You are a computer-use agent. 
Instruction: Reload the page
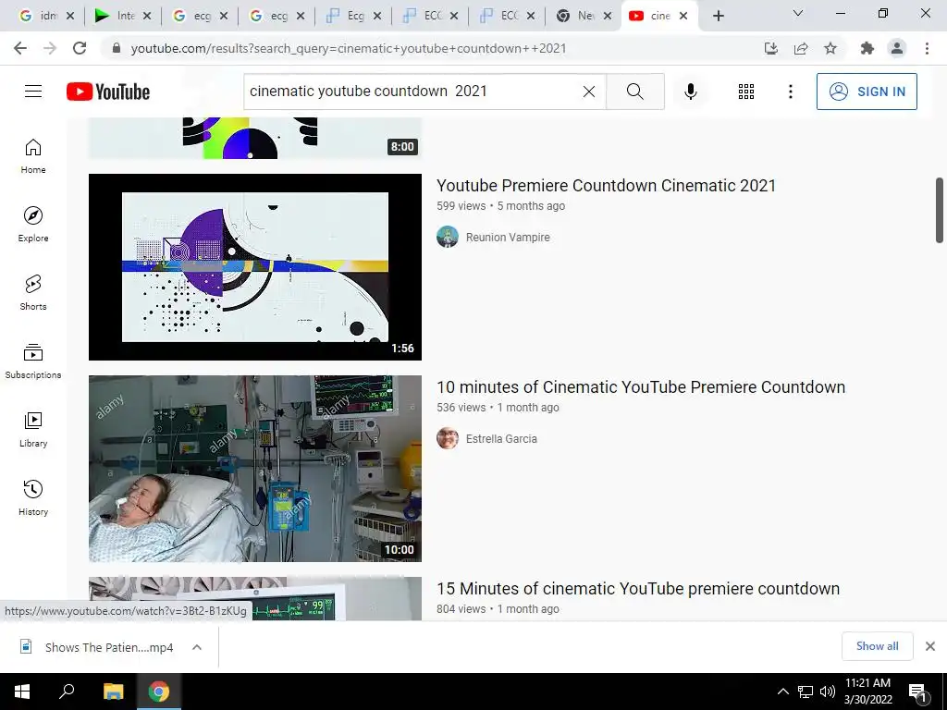[80, 48]
